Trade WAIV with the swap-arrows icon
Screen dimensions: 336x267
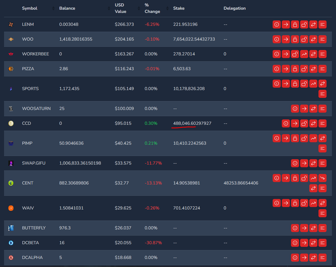point(322,203)
